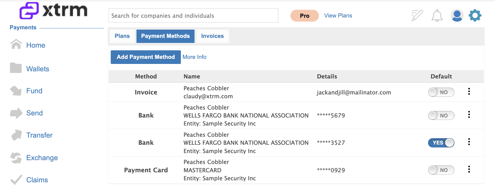Toggle default for the Invoice payment method
Image resolution: width=495 pixels, height=193 pixels.
pos(441,92)
